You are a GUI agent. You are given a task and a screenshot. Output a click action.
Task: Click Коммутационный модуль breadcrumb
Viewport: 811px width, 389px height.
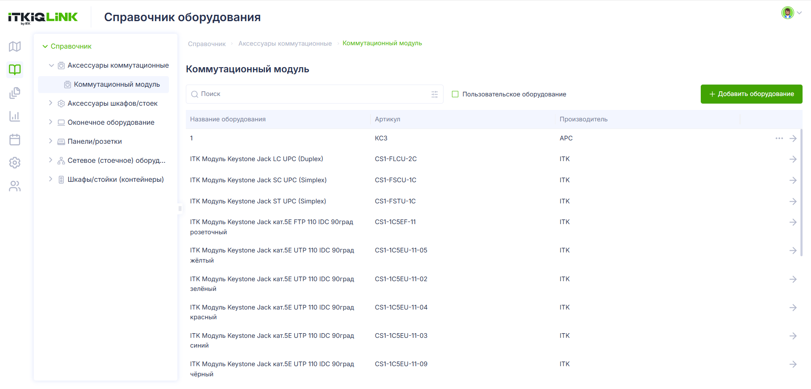click(382, 43)
